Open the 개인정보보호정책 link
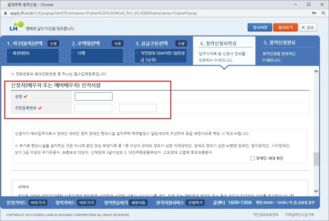 pos(265,215)
